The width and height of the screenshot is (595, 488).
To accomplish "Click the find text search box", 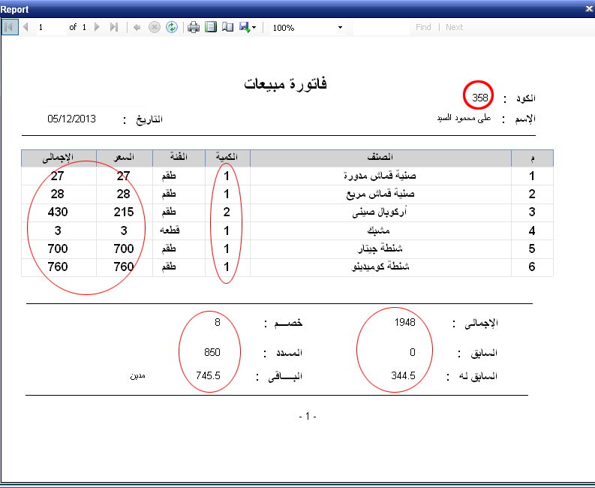I will coord(381,27).
